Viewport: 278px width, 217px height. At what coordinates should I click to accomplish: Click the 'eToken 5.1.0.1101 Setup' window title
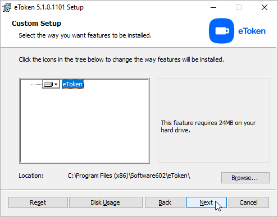tap(49, 7)
